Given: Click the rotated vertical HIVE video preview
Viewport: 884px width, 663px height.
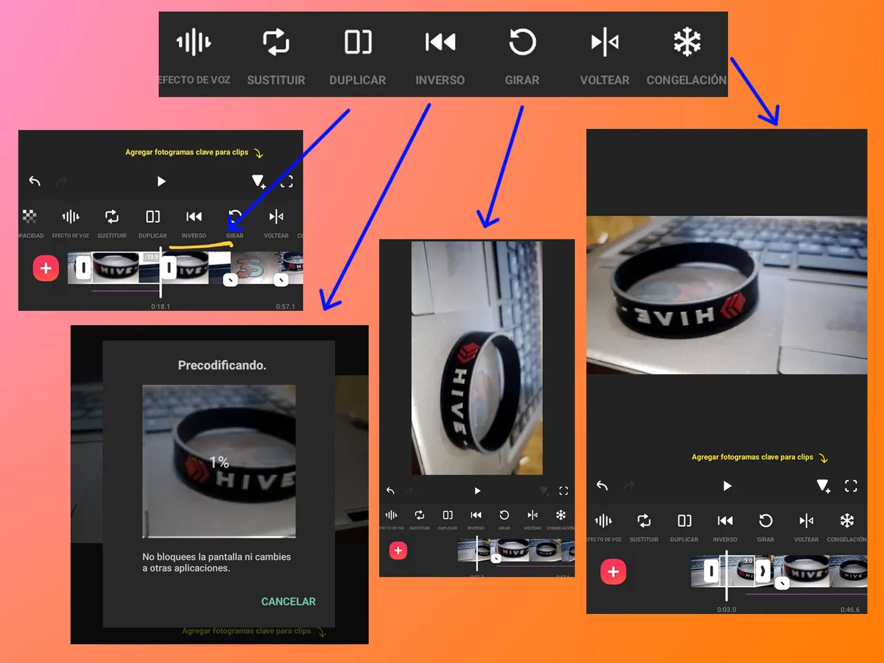Looking at the screenshot, I should (477, 358).
